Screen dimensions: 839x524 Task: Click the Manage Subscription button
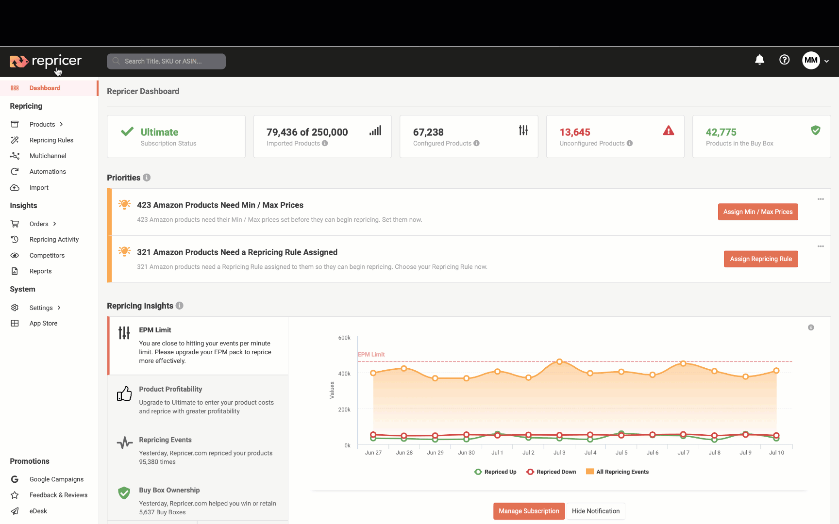(529, 511)
